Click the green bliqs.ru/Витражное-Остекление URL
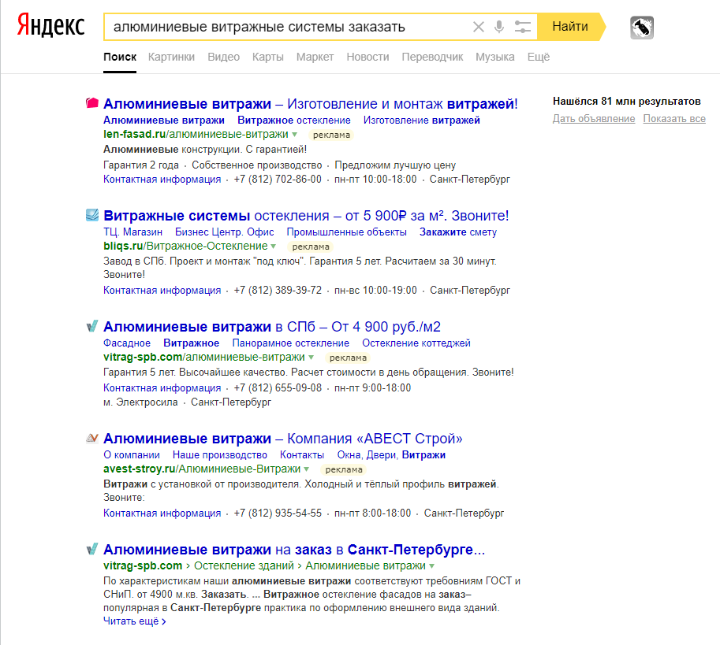Screen dimensions: 720x645 pyautogui.click(x=185, y=247)
